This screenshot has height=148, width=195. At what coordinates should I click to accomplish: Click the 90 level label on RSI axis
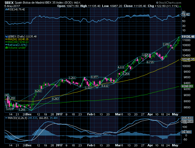[184, 12]
